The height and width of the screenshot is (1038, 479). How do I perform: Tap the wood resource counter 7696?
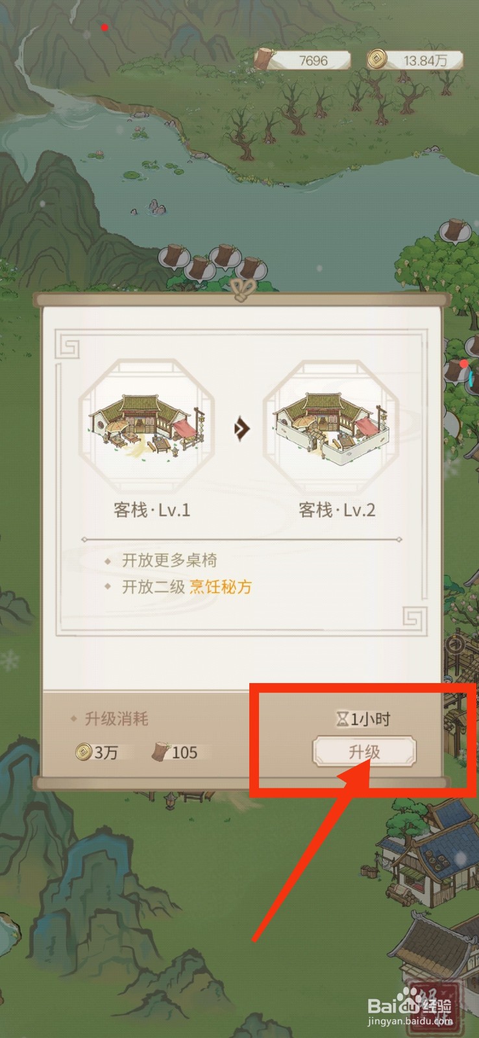(x=303, y=60)
